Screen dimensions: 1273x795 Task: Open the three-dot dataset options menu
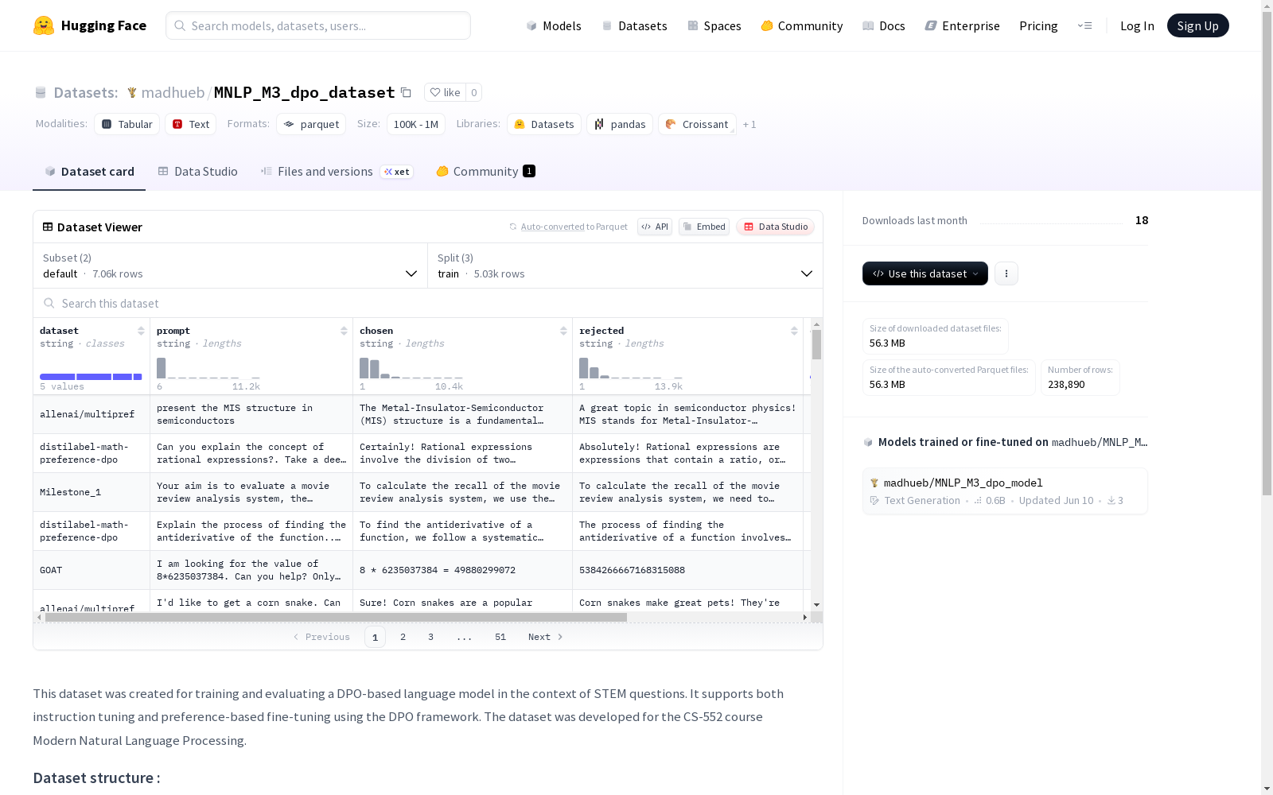1006,273
